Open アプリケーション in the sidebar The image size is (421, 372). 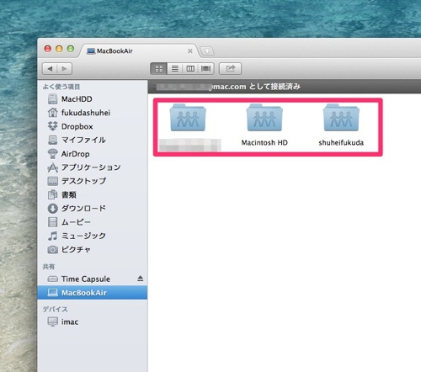[x=92, y=167]
